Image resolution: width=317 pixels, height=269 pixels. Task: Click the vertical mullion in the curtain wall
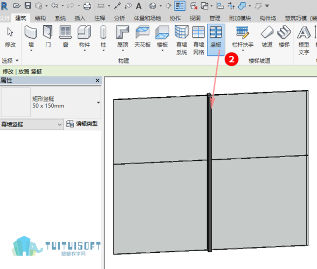point(209,173)
